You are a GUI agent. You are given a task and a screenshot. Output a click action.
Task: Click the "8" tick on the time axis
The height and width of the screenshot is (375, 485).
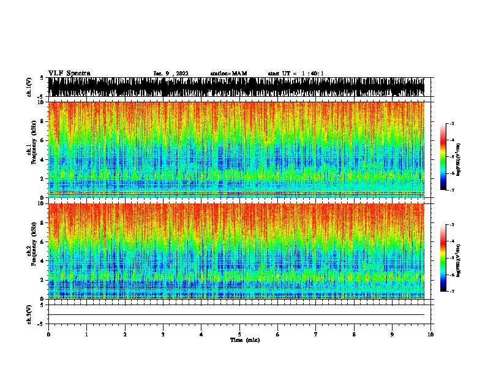(354, 335)
